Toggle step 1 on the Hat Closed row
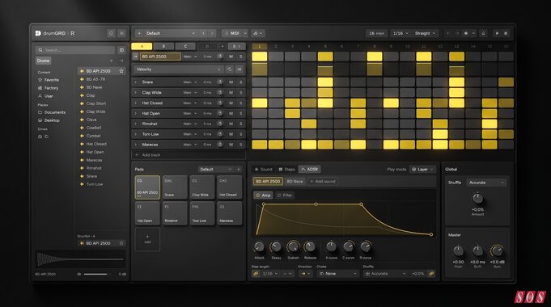 pos(260,103)
